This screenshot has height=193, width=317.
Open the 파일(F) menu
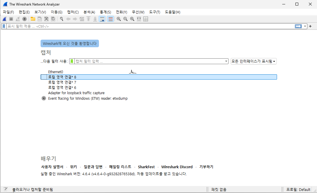tap(8, 12)
